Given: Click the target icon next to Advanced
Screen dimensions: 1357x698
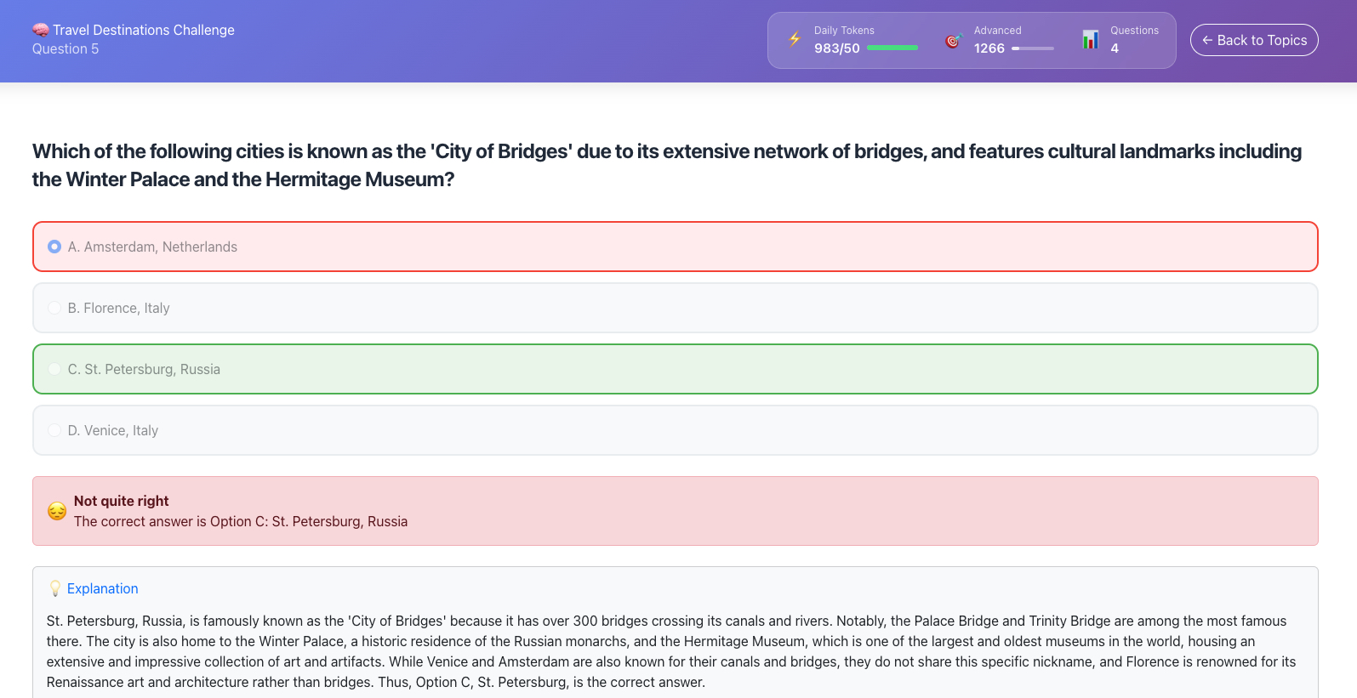Looking at the screenshot, I should 954,40.
